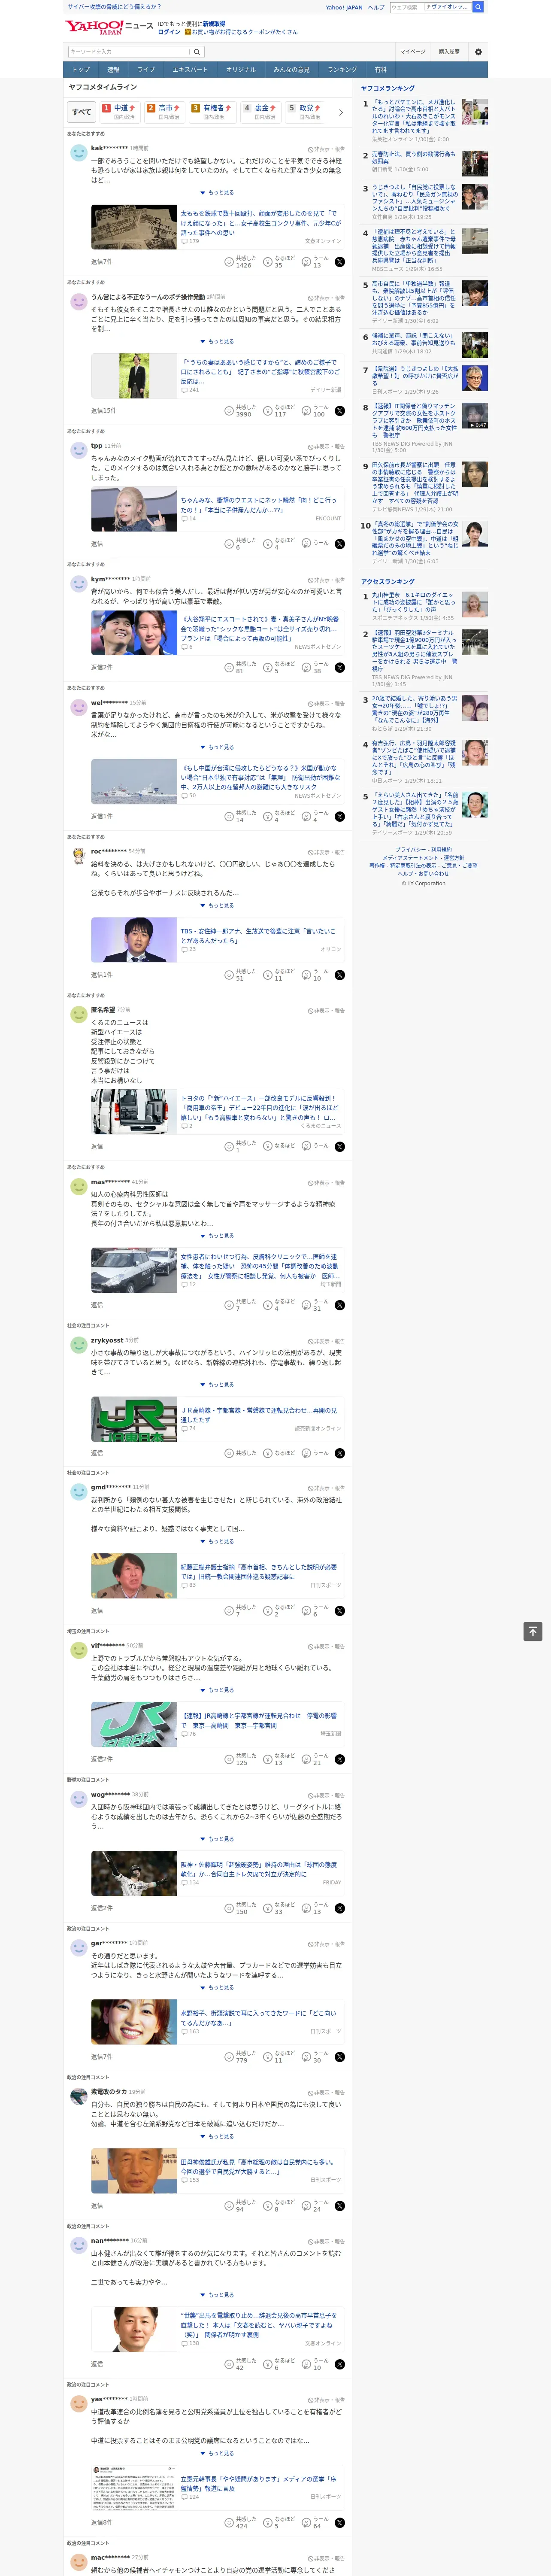
Task: Play the ranking video thumbnail marked 0:47
Action: point(475,416)
